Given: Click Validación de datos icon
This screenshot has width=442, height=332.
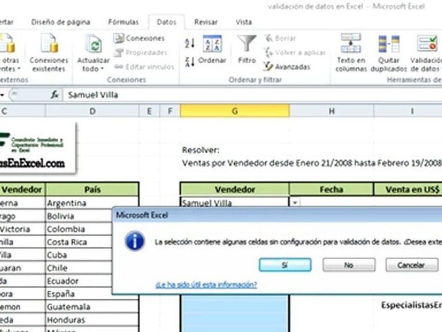Looking at the screenshot, I should (426, 53).
